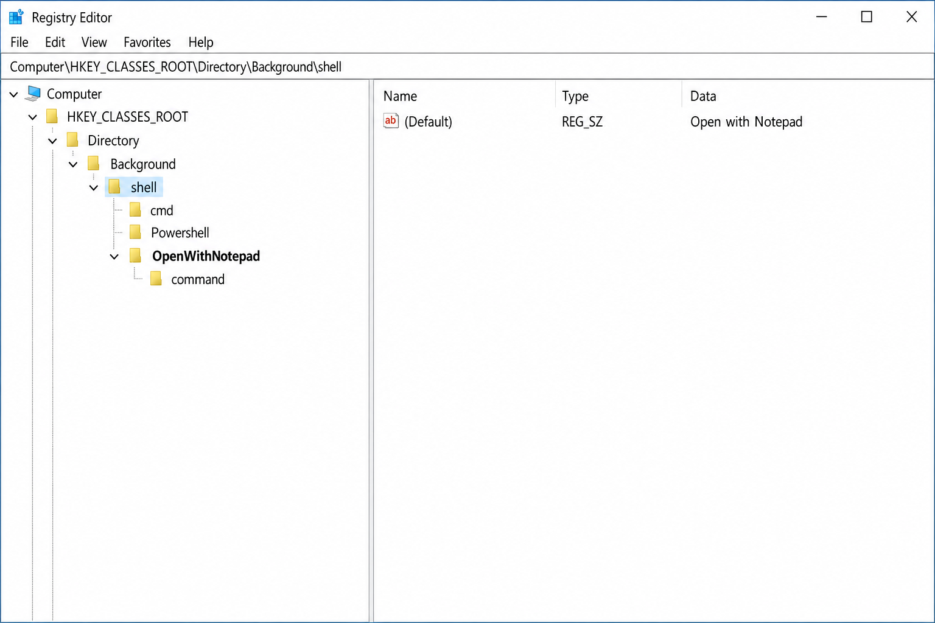Viewport: 935px width, 623px height.
Task: Maximize the Registry Editor window
Action: (x=867, y=17)
